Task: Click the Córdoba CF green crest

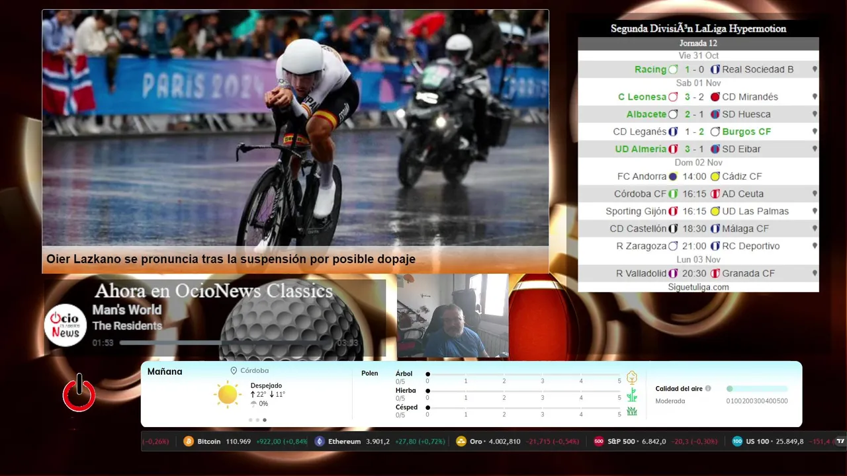Action: (673, 194)
